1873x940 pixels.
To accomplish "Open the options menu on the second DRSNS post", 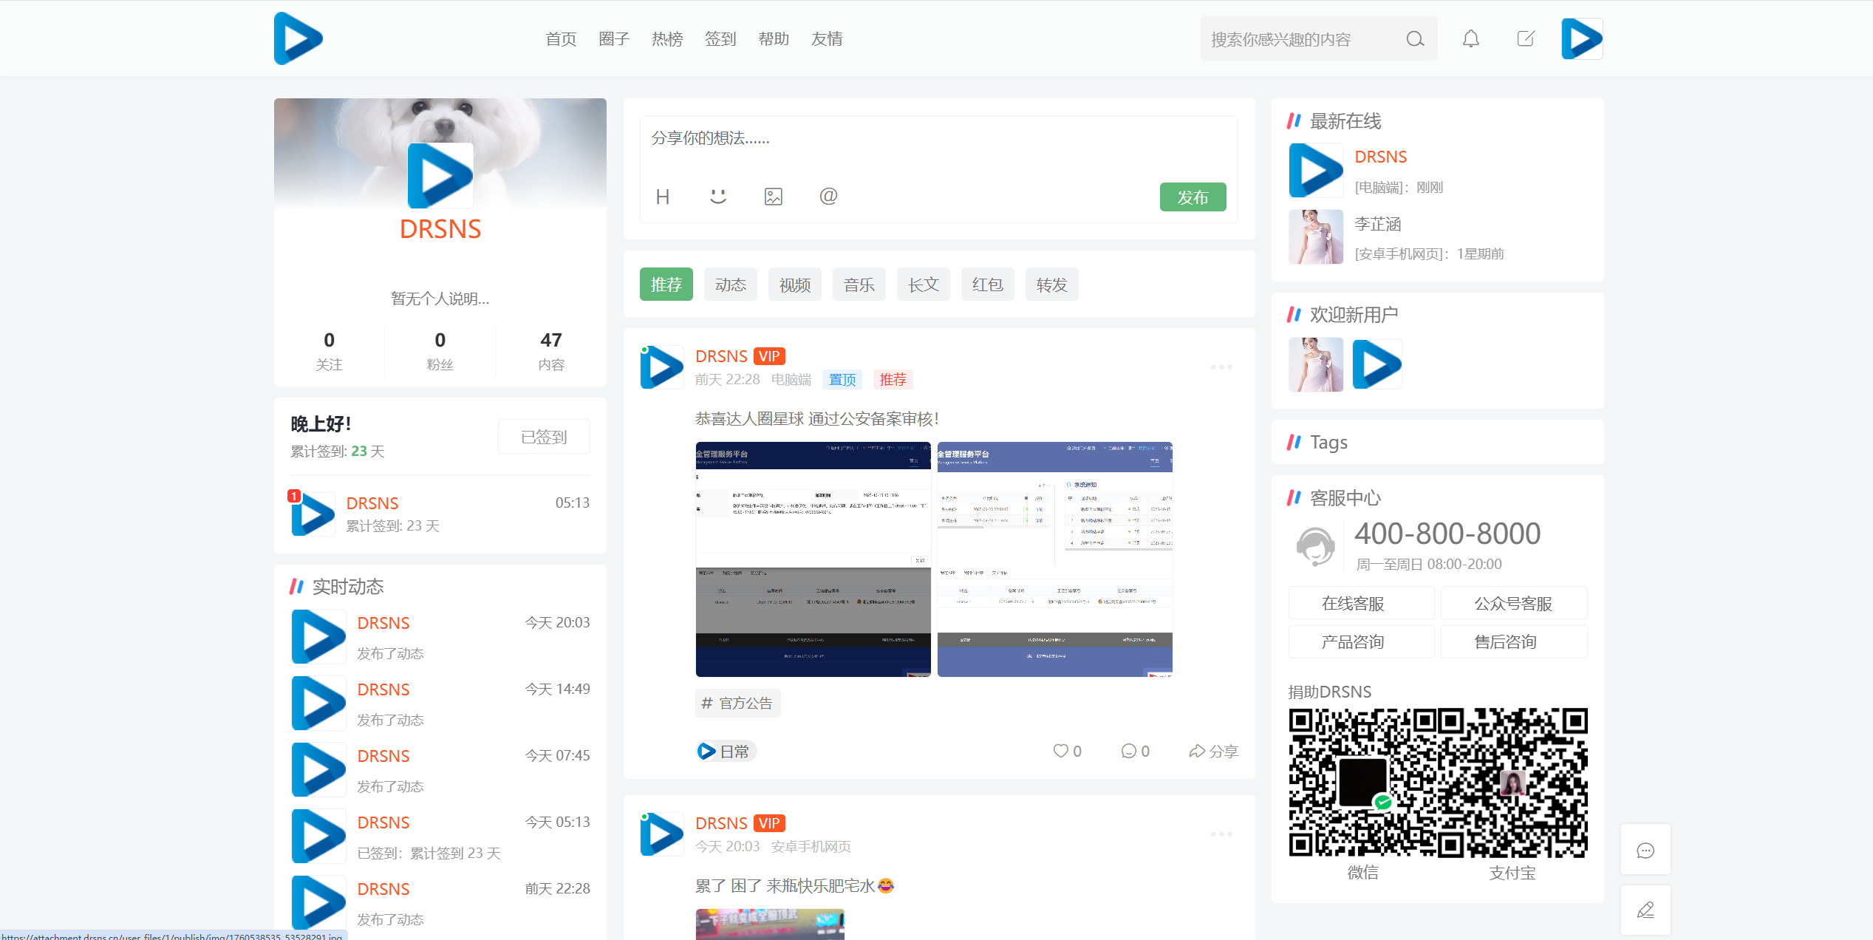I will 1222,834.
